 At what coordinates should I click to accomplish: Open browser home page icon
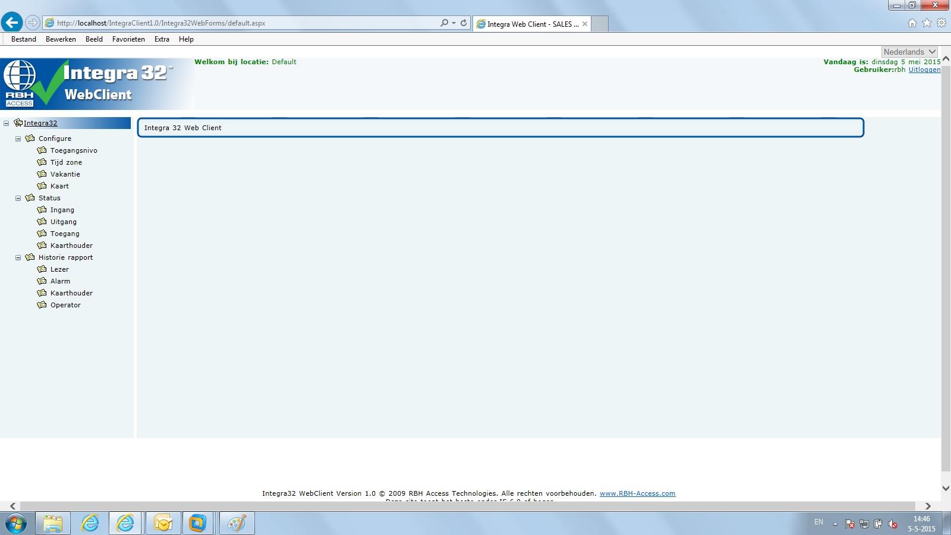click(912, 23)
